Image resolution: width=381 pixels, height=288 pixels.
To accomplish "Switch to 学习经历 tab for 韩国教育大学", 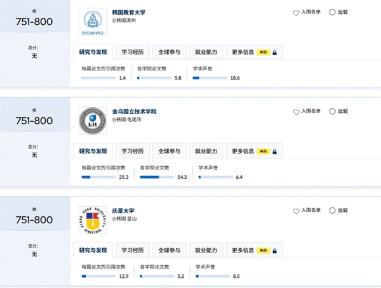I will point(133,52).
